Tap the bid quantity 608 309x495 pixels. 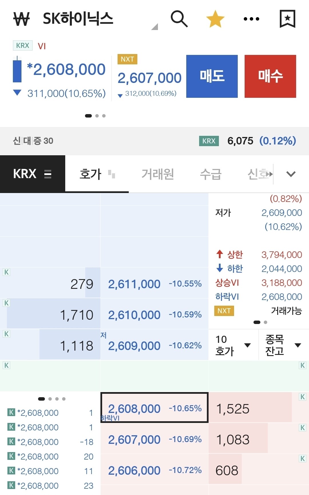(227, 470)
